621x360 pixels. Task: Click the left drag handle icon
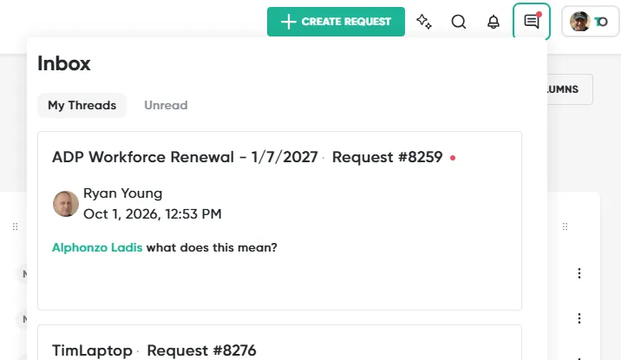click(15, 226)
